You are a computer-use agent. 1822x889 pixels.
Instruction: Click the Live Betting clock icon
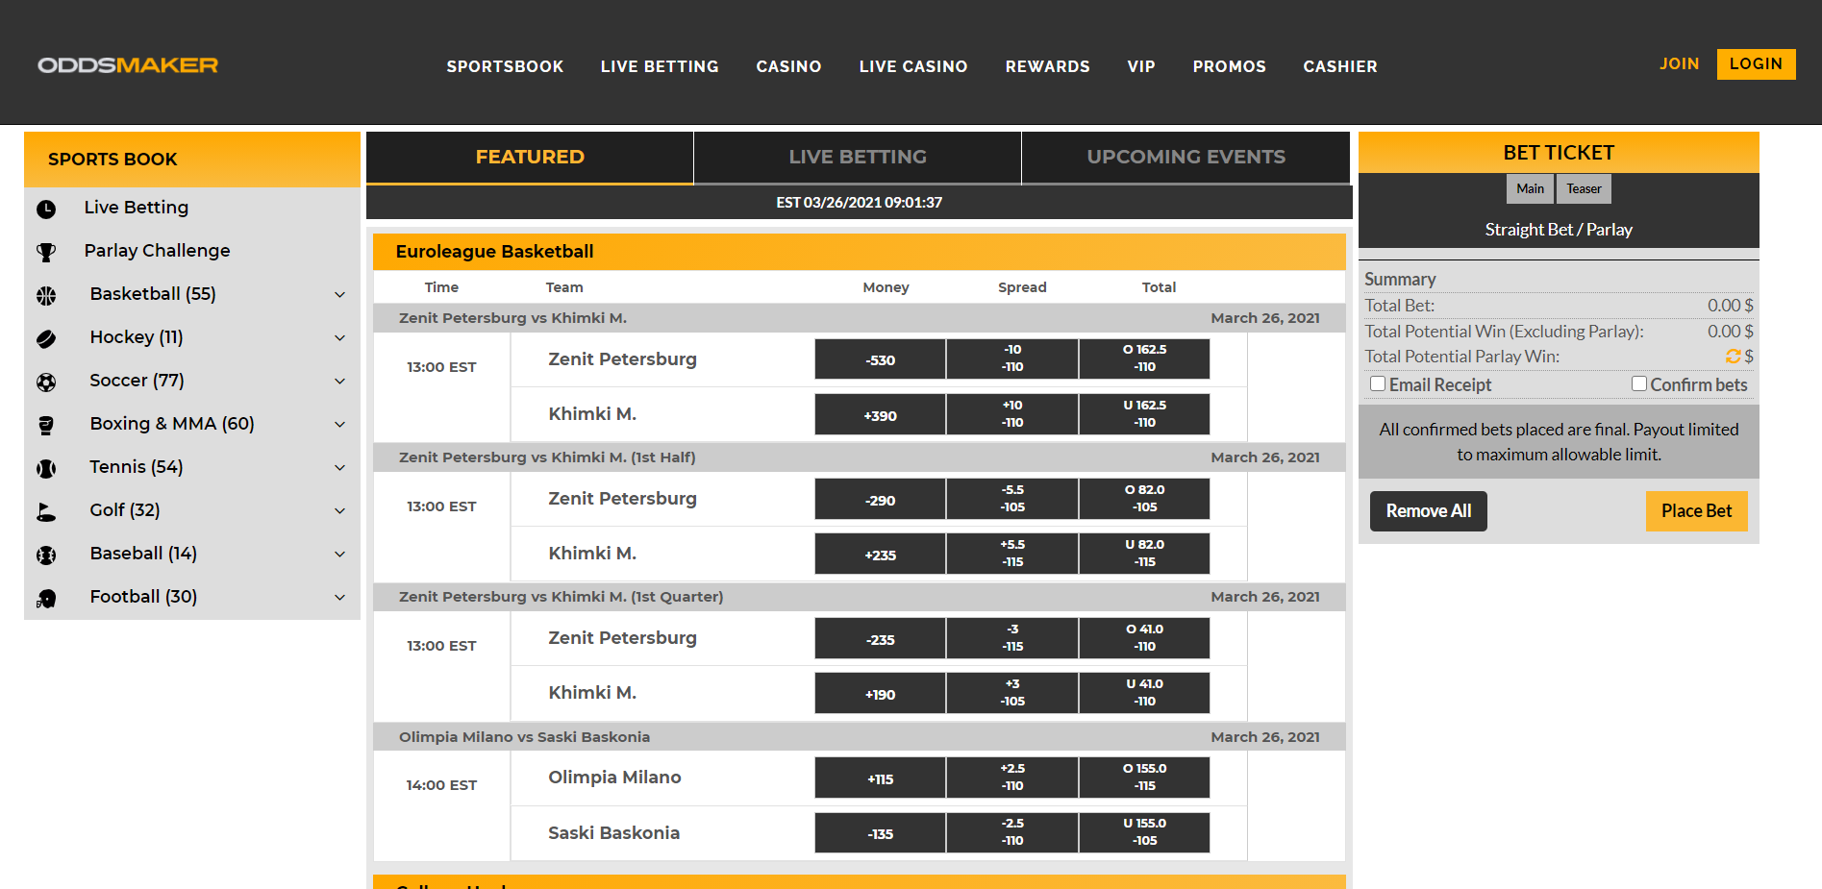coord(46,209)
